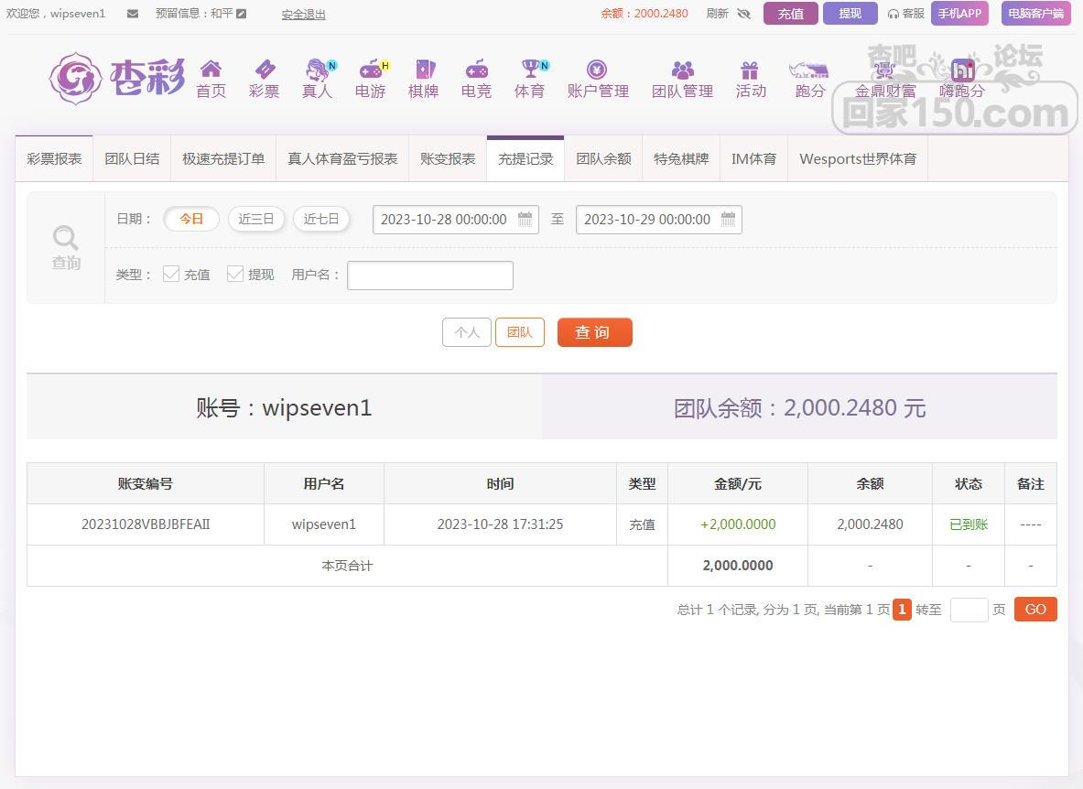Screen dimensions: 1083x789
Task: Uncheck the 充值 type checkbox
Action: 171,274
